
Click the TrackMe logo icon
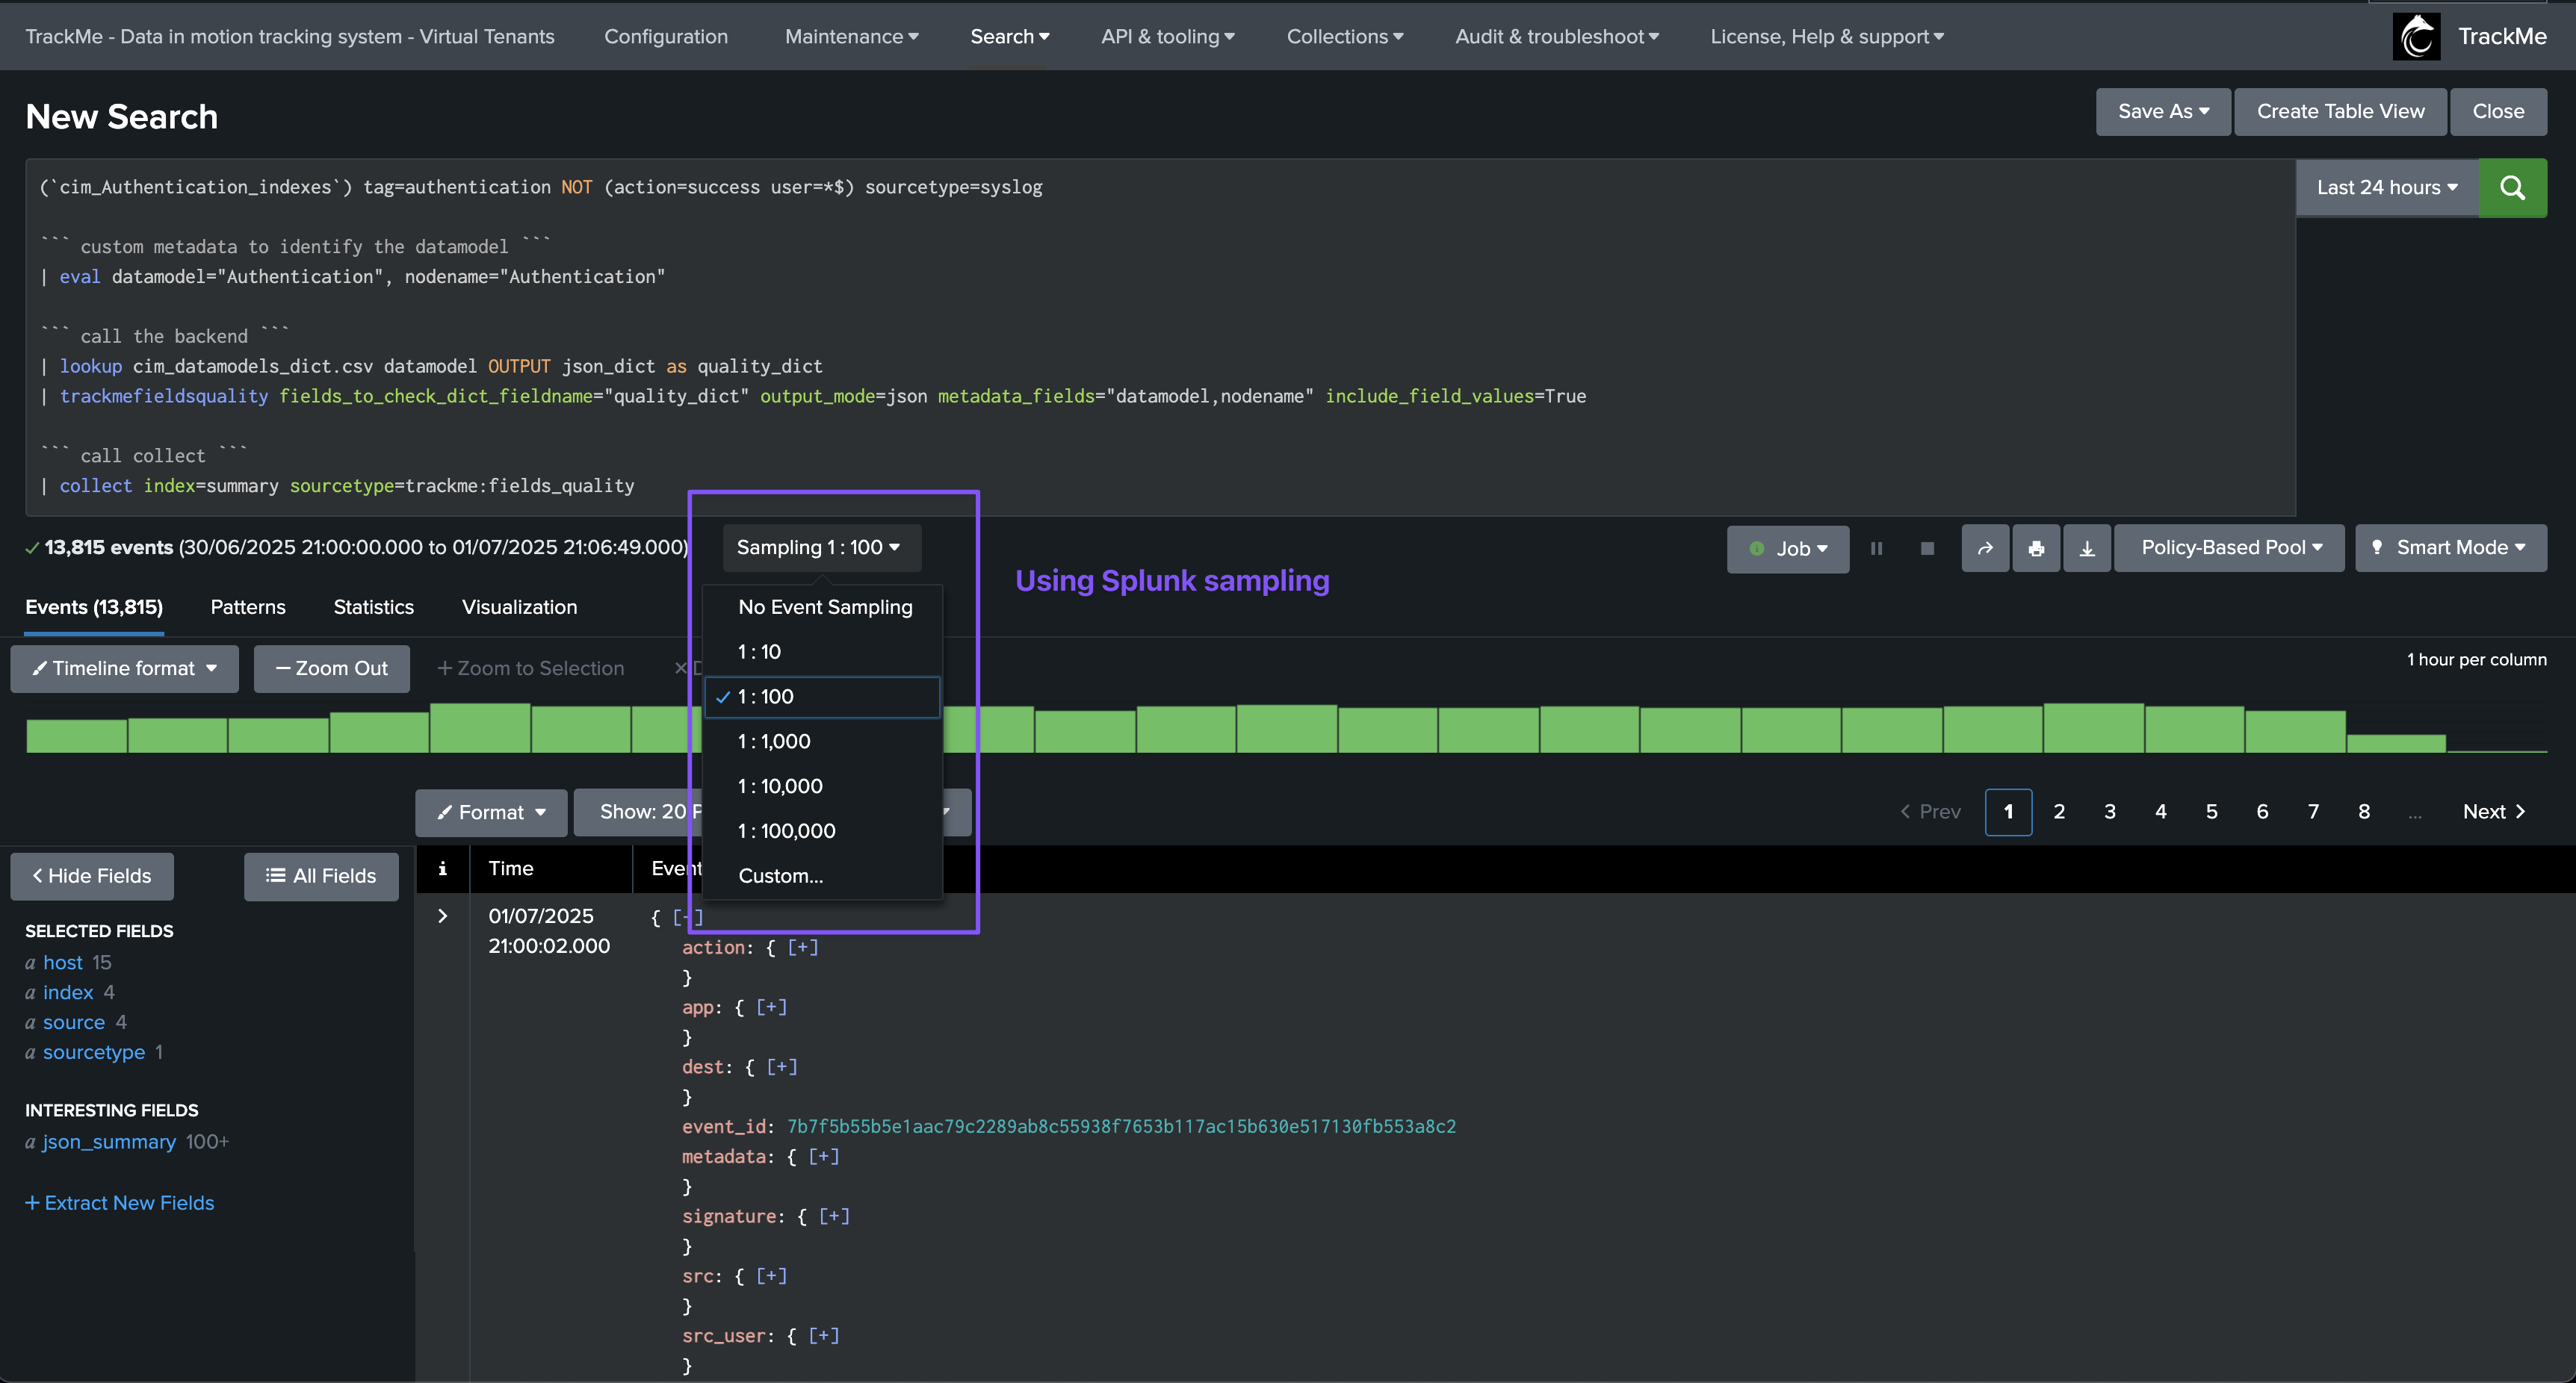pyautogui.click(x=2416, y=37)
